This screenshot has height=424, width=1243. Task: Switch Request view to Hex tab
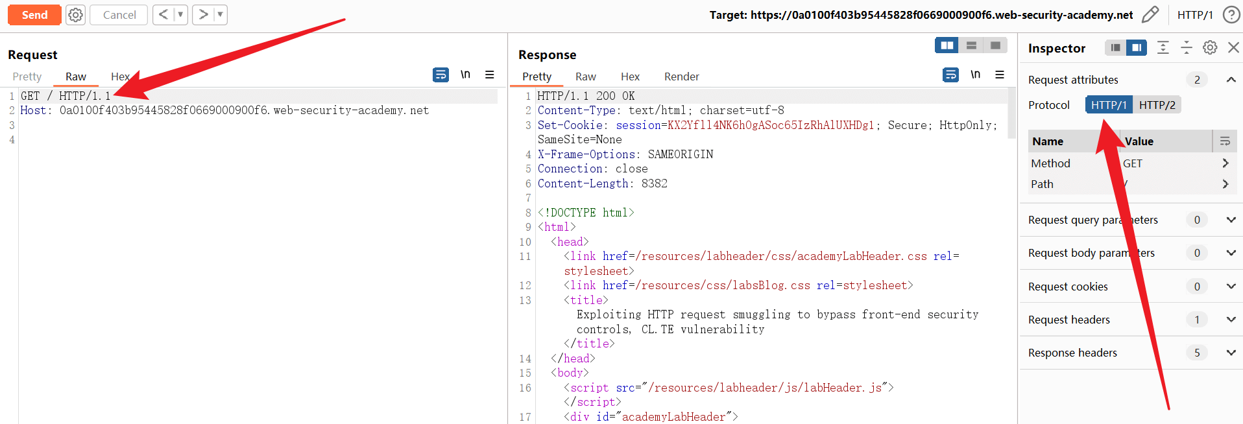[120, 77]
